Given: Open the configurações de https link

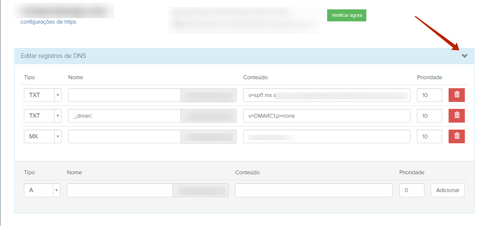Looking at the screenshot, I should click(48, 22).
